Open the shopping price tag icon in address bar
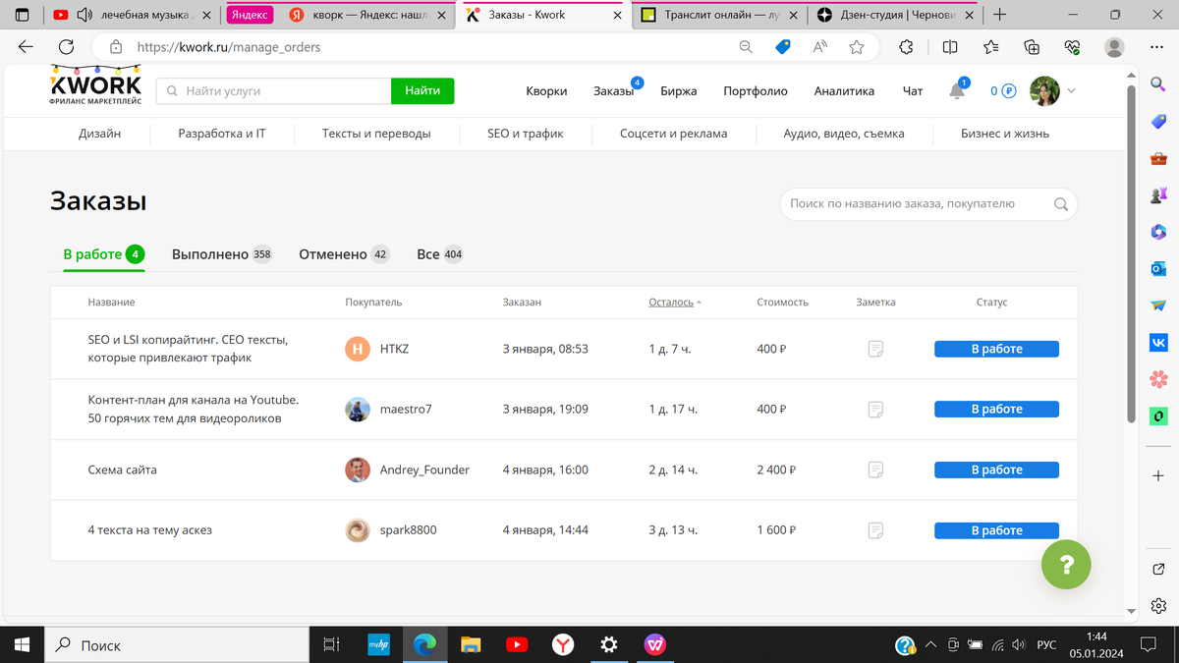The width and height of the screenshot is (1179, 663). [783, 46]
